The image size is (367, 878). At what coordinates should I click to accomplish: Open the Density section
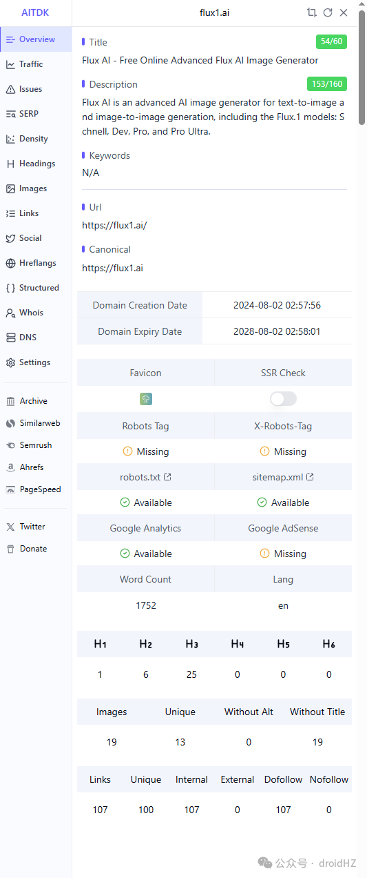coord(36,139)
